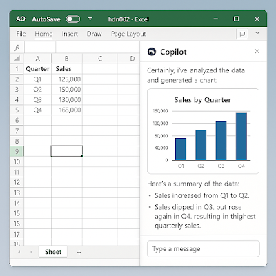Select cell containing Q2

37,90
